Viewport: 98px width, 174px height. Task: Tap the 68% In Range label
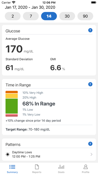[x=39, y=104]
